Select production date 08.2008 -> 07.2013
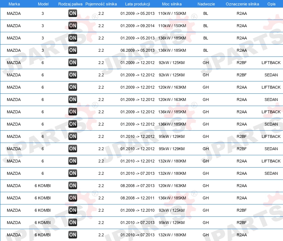The image size is (283, 241). coord(138,186)
